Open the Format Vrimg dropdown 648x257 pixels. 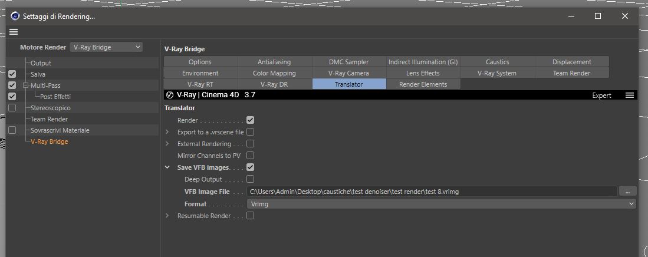[441, 204]
